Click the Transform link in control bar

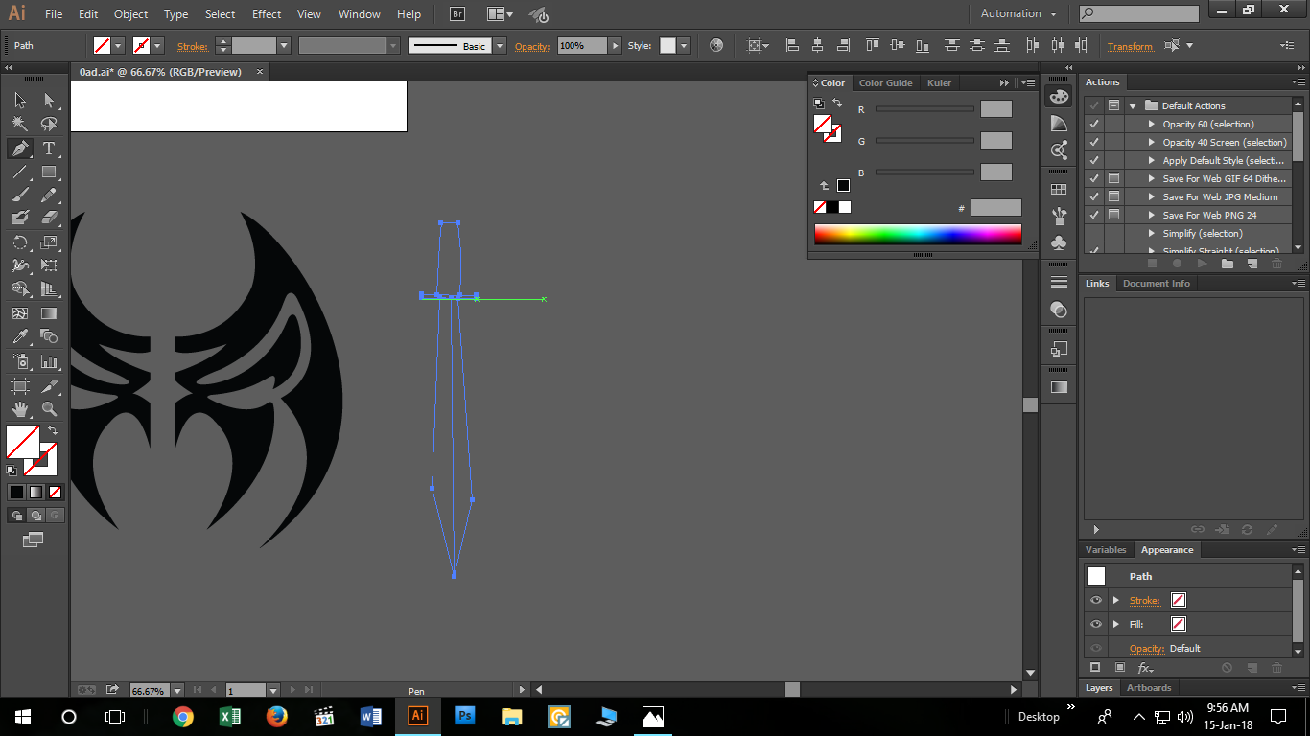(1130, 46)
